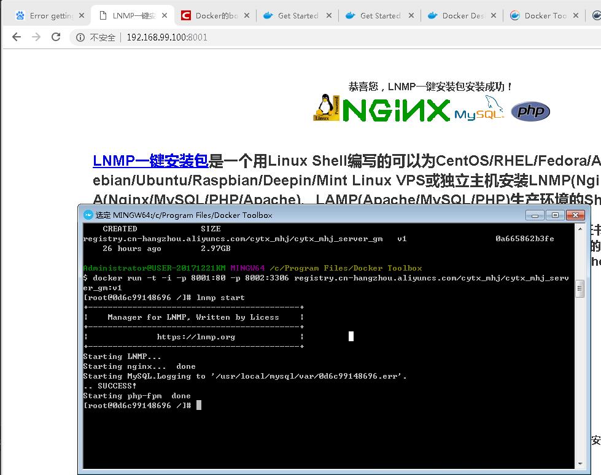601x475 pixels.
Task: Click the browser forward arrow
Action: (x=36, y=37)
